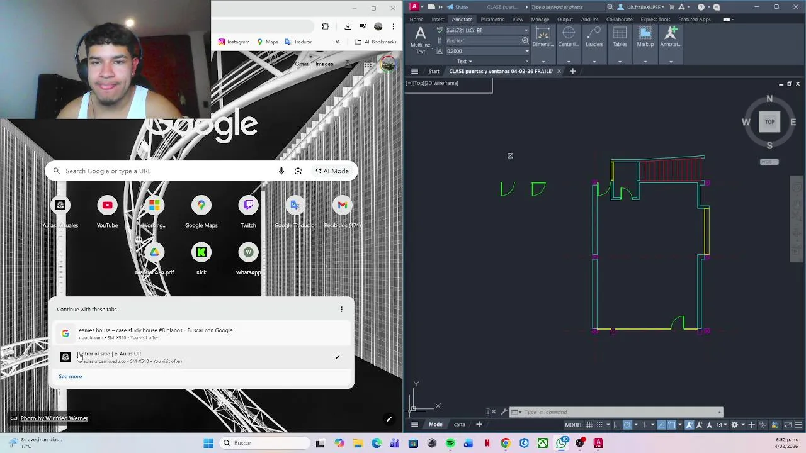Select the Multiline Text tool in AutoCAD
The image size is (806, 453).
pyautogui.click(x=420, y=39)
